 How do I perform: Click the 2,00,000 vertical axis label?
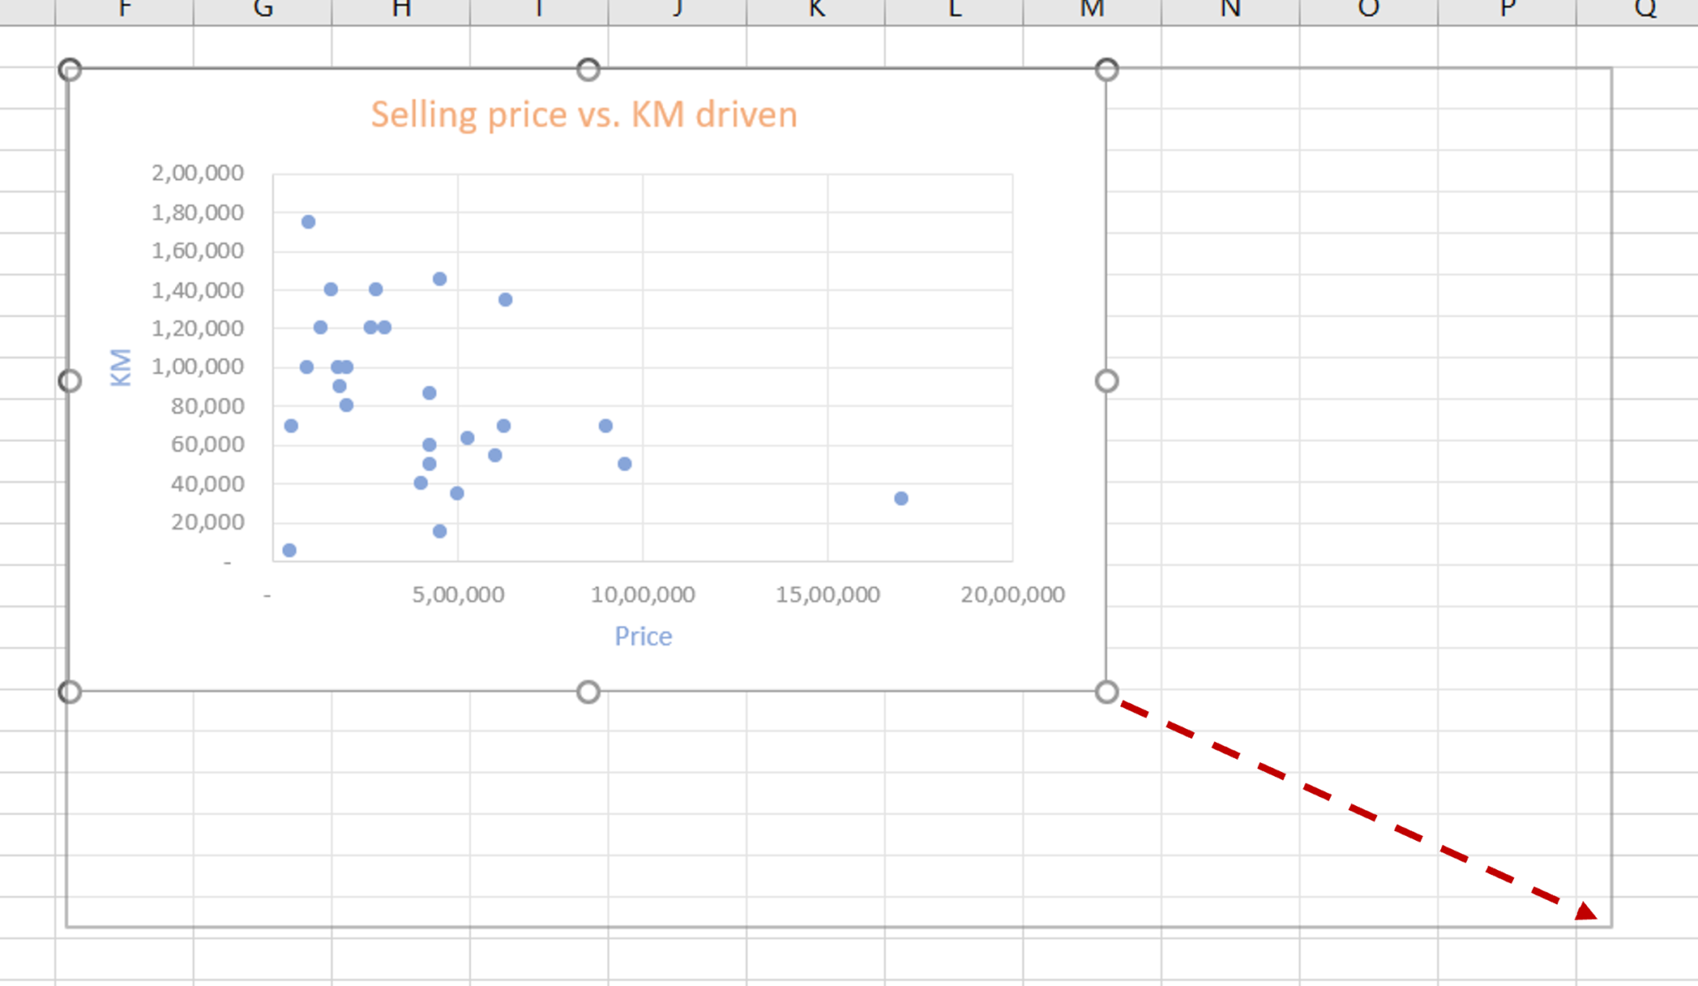pos(197,172)
